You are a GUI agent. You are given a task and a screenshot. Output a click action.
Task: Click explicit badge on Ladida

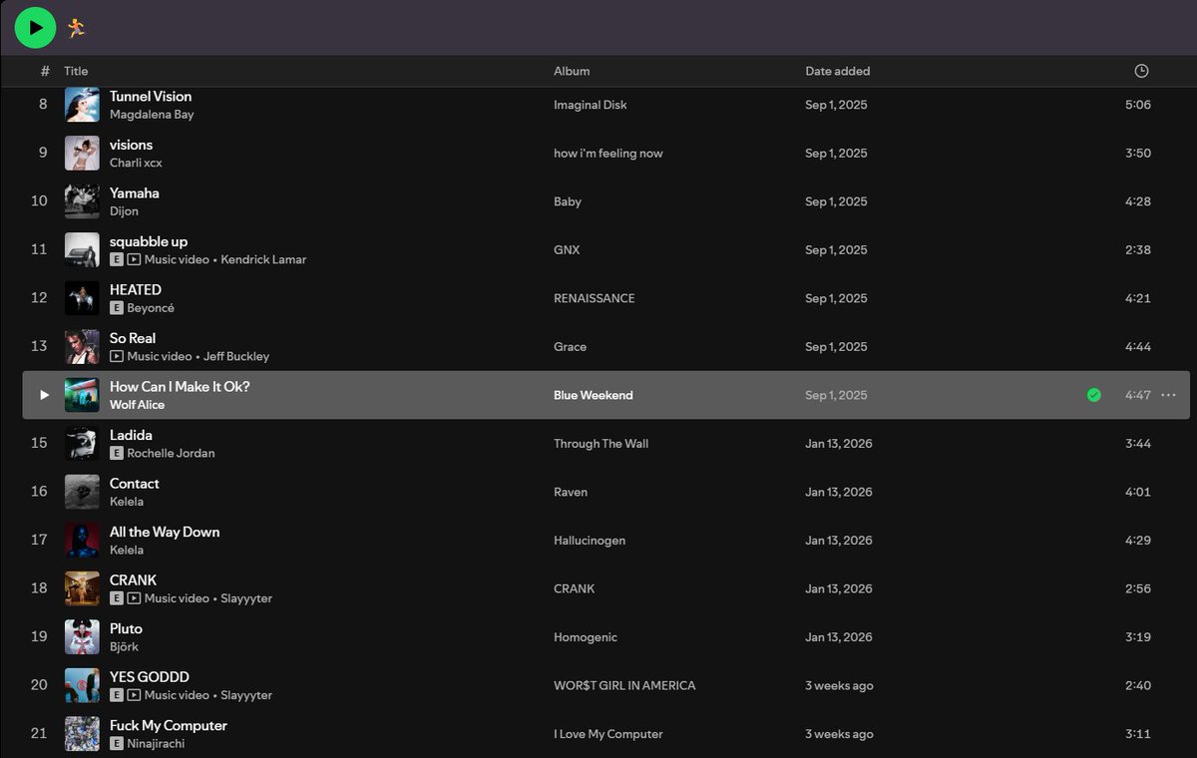tap(117, 453)
